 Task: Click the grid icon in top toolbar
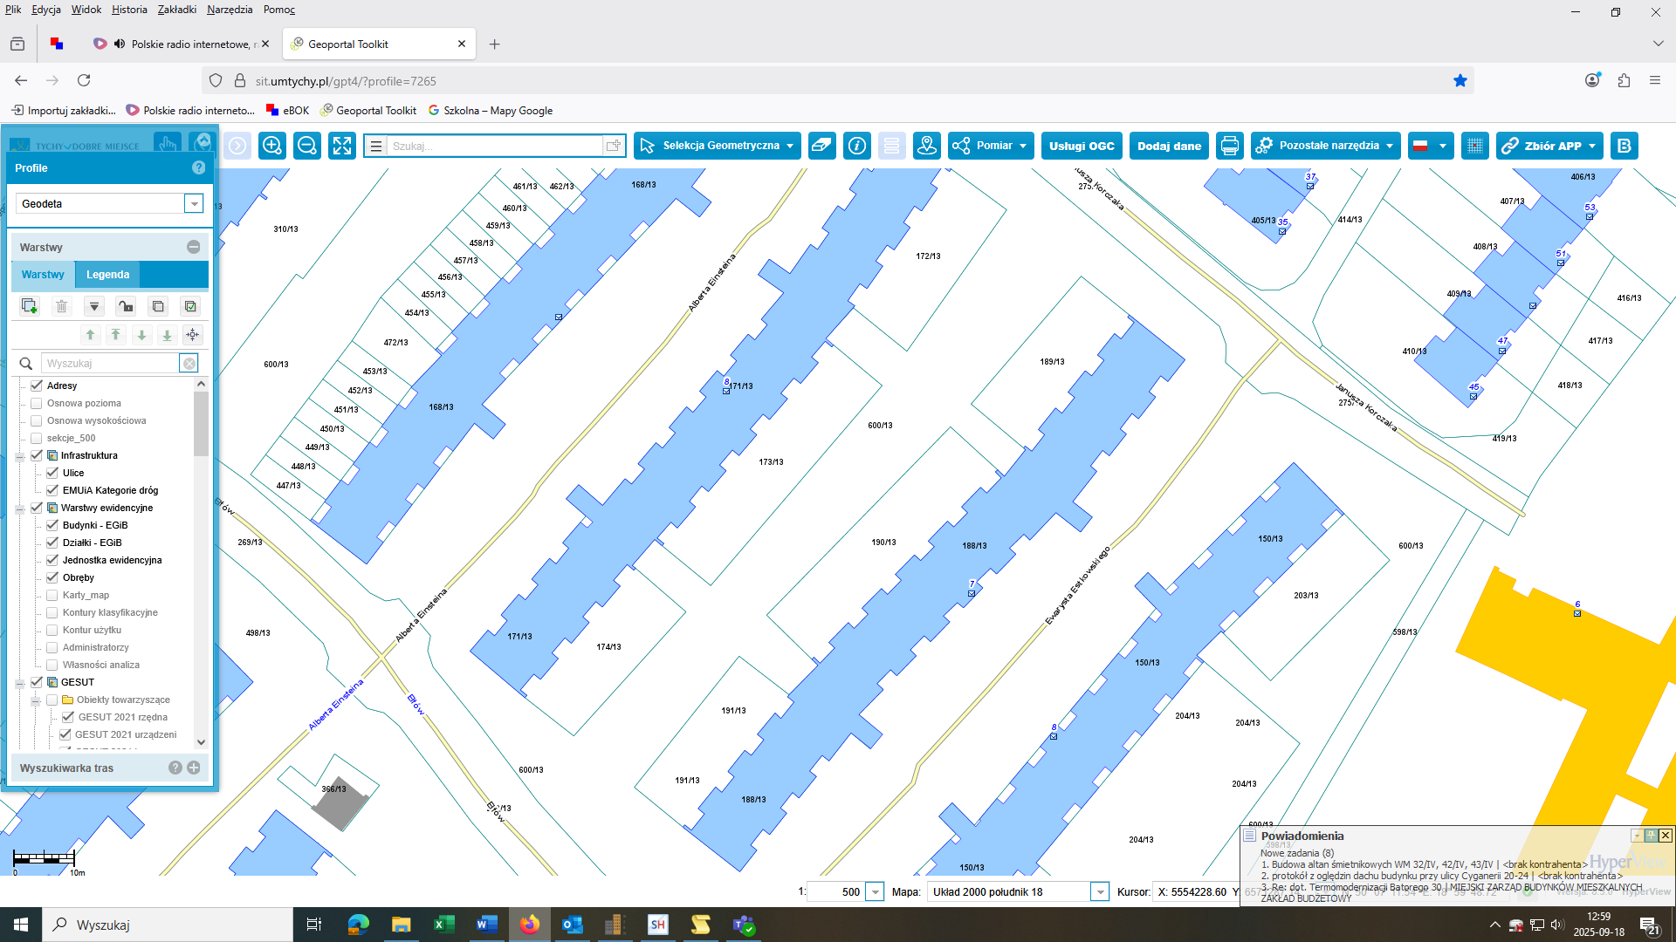coord(1475,146)
